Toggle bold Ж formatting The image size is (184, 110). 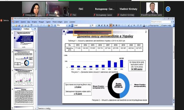click(99, 25)
